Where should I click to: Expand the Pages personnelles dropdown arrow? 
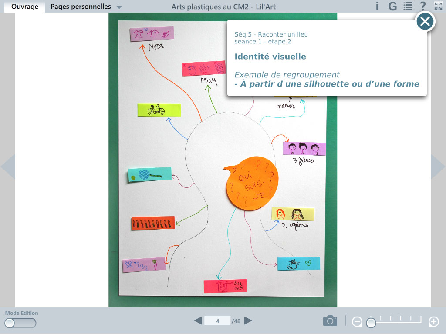[119, 7]
